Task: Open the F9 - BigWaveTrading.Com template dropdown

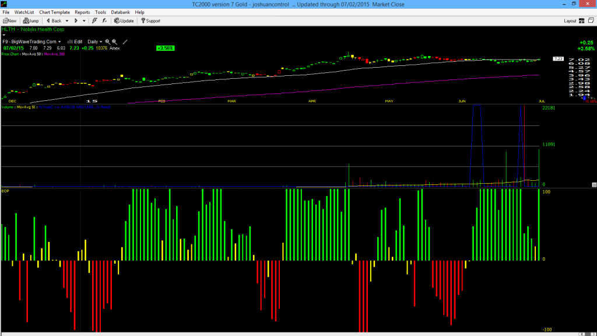Action: 31,42
